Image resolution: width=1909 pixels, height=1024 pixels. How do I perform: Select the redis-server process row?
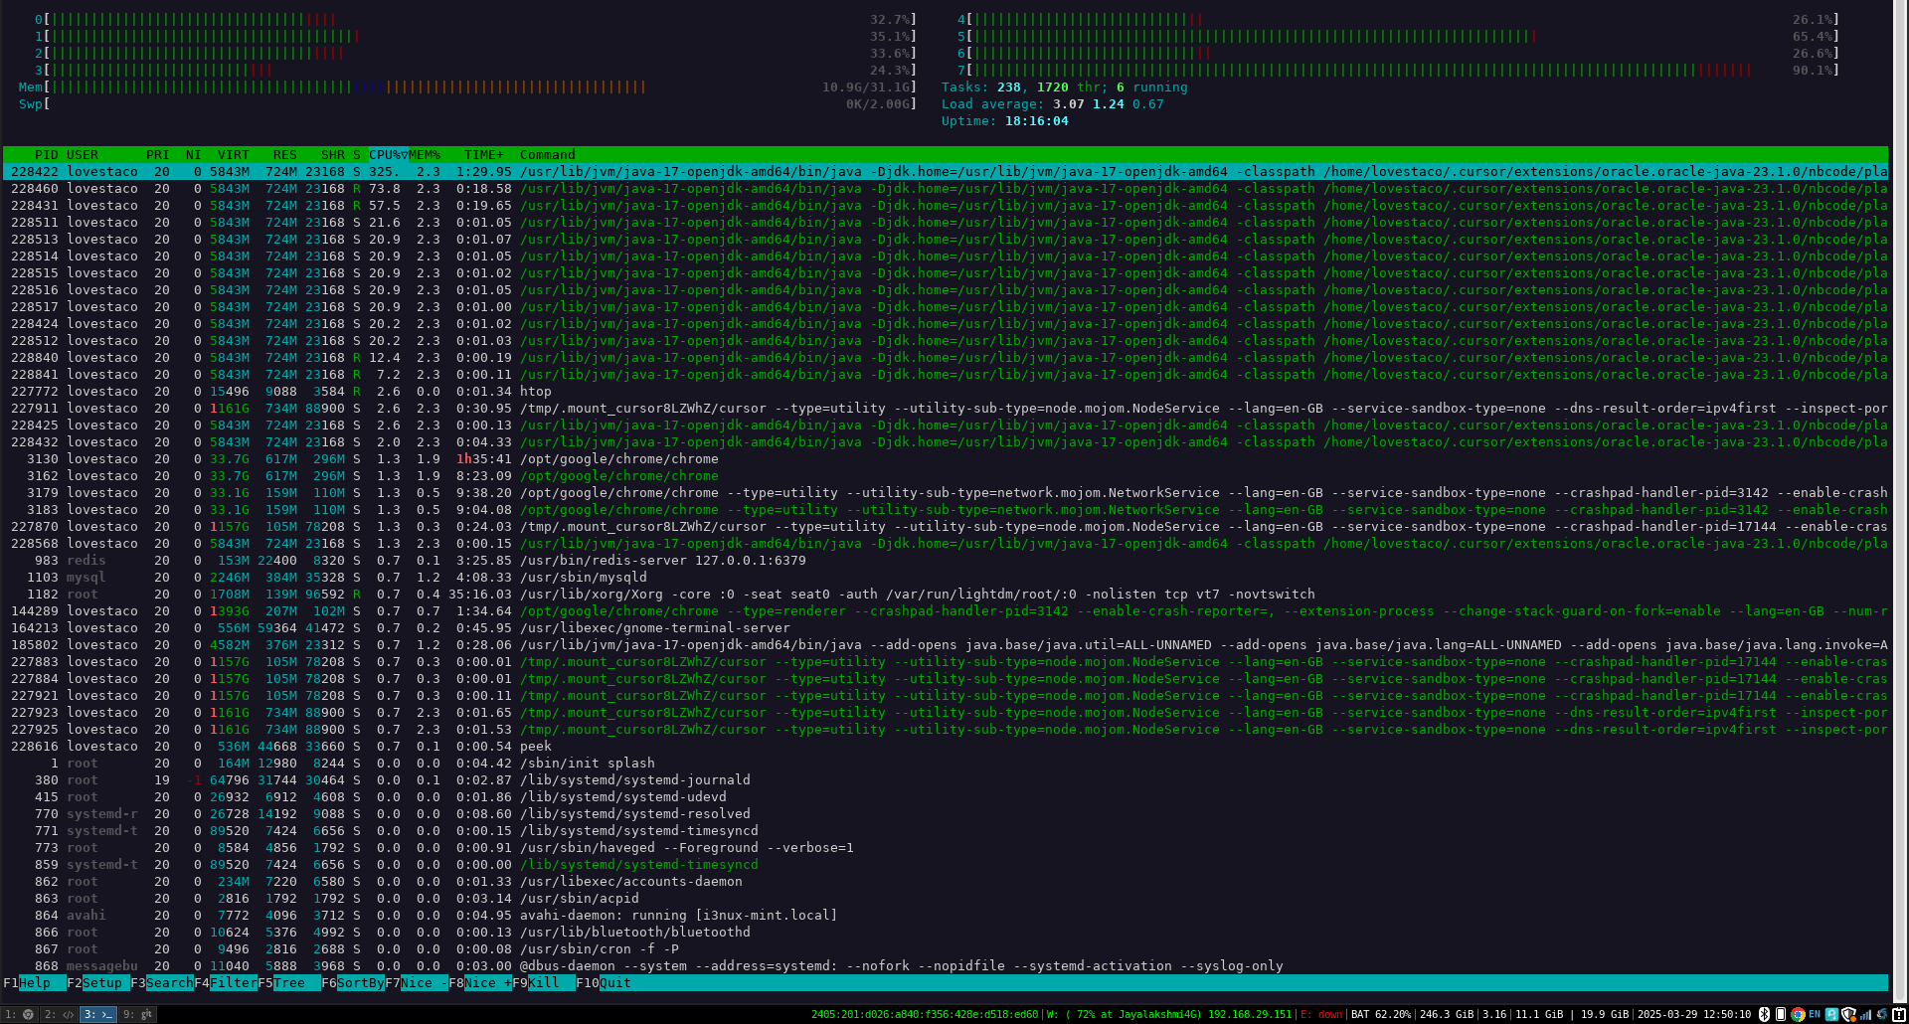945,561
